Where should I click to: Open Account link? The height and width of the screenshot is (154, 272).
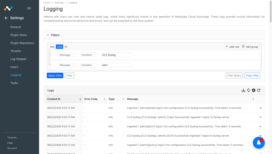[12, 148]
